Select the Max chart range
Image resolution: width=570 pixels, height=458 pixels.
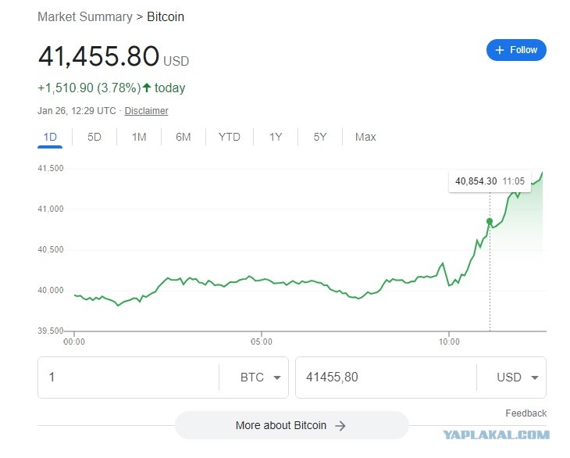point(365,137)
